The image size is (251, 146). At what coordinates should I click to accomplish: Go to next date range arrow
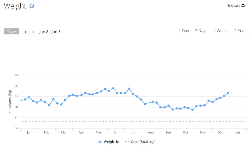click(33, 32)
